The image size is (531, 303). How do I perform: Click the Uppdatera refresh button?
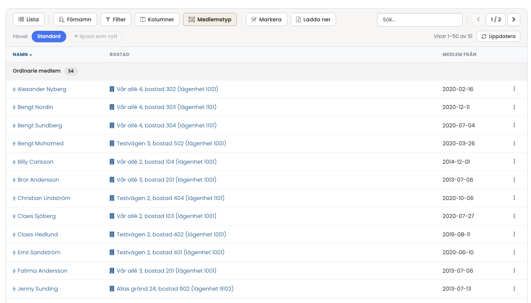[x=499, y=36]
